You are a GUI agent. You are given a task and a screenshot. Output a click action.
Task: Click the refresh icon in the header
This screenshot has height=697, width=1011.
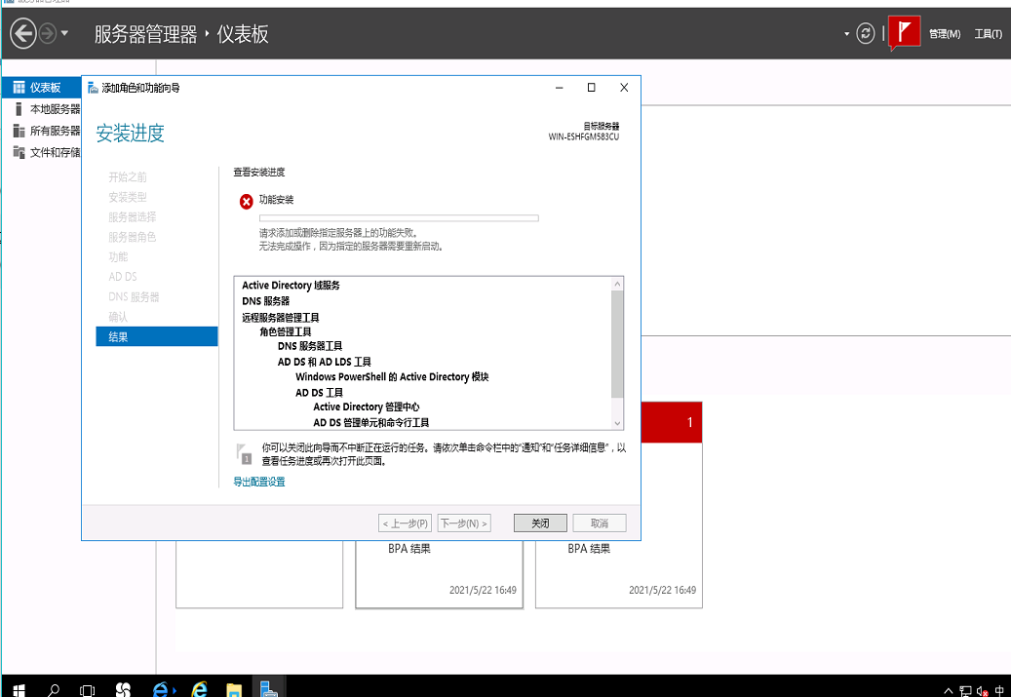pos(866,33)
